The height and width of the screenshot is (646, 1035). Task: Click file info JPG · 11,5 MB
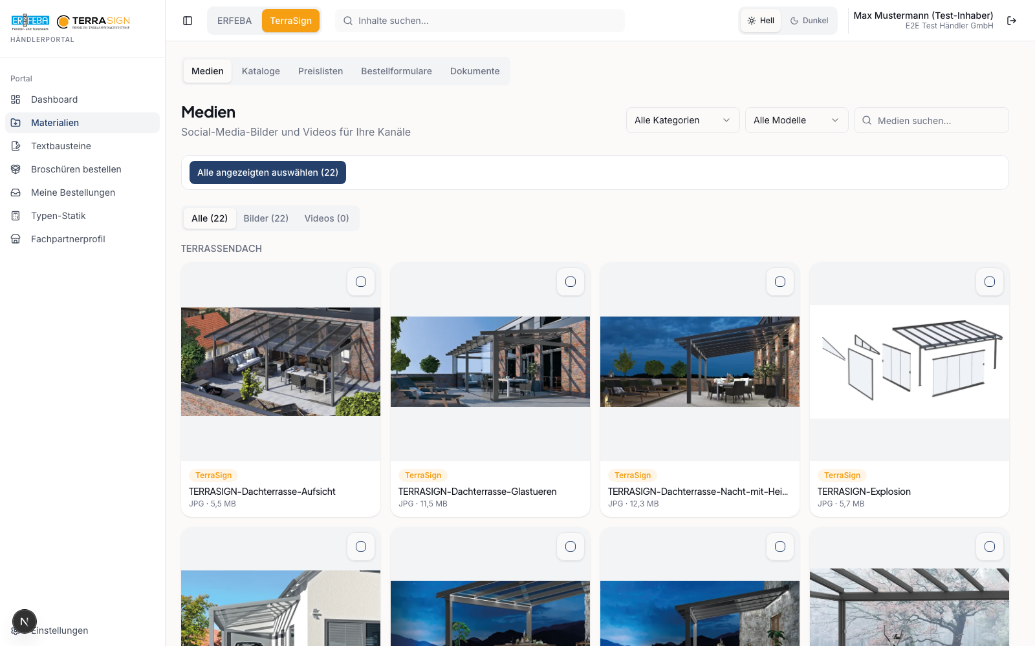pyautogui.click(x=423, y=504)
